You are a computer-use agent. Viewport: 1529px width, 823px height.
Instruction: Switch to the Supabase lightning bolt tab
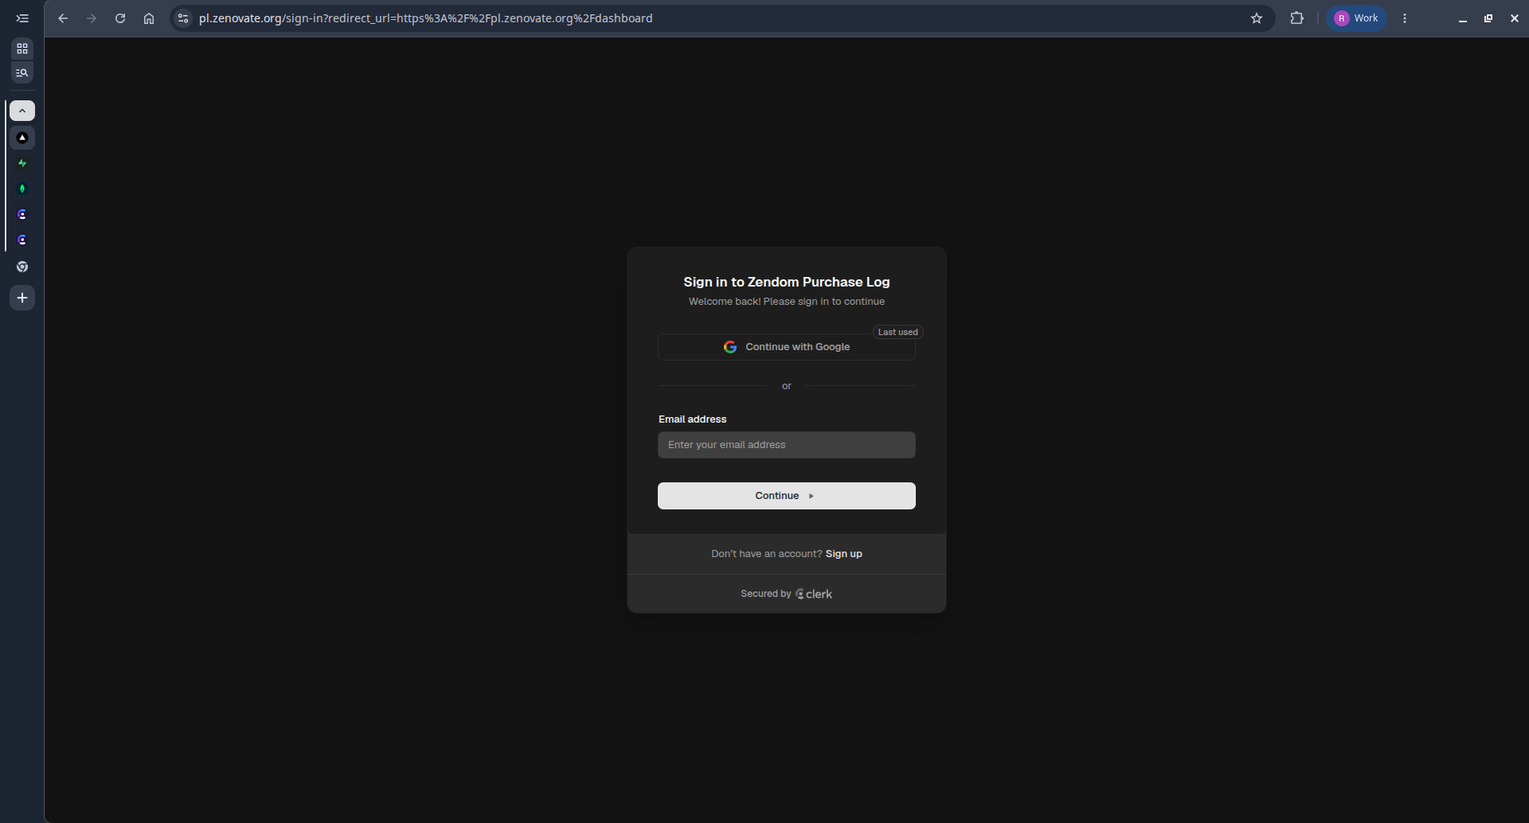click(22, 163)
